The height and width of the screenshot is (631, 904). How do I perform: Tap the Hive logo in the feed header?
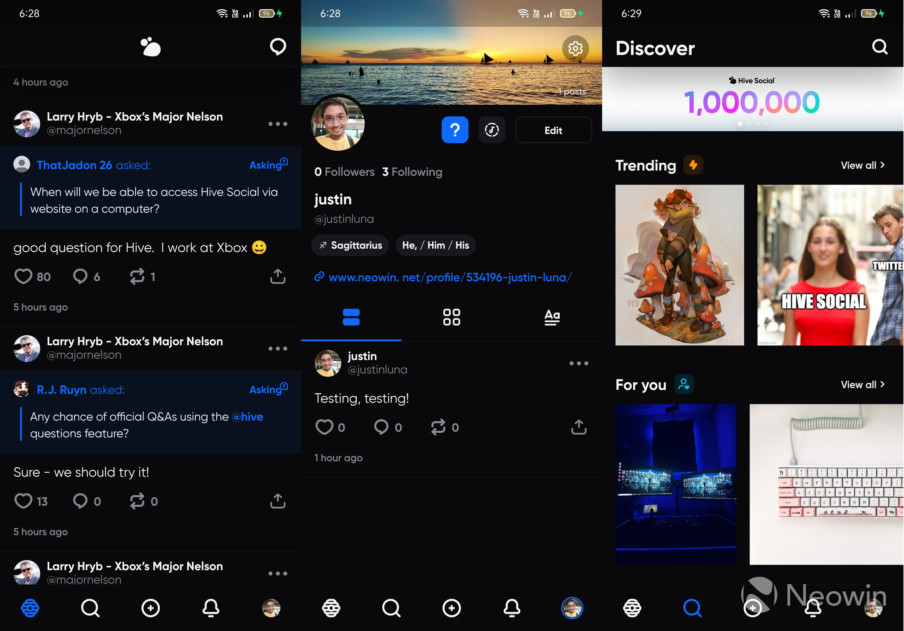[x=150, y=47]
